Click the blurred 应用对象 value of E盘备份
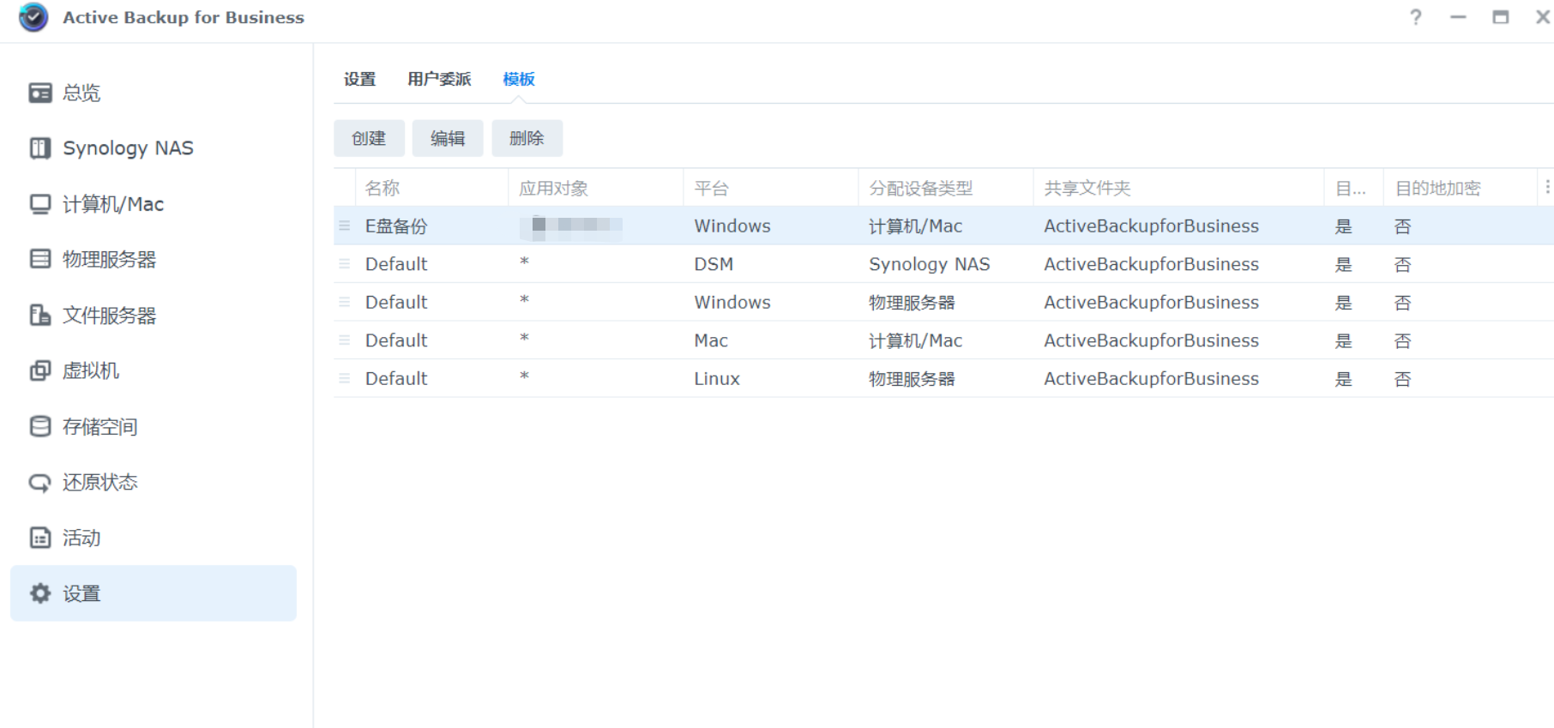Image resolution: width=1554 pixels, height=728 pixels. click(x=571, y=226)
